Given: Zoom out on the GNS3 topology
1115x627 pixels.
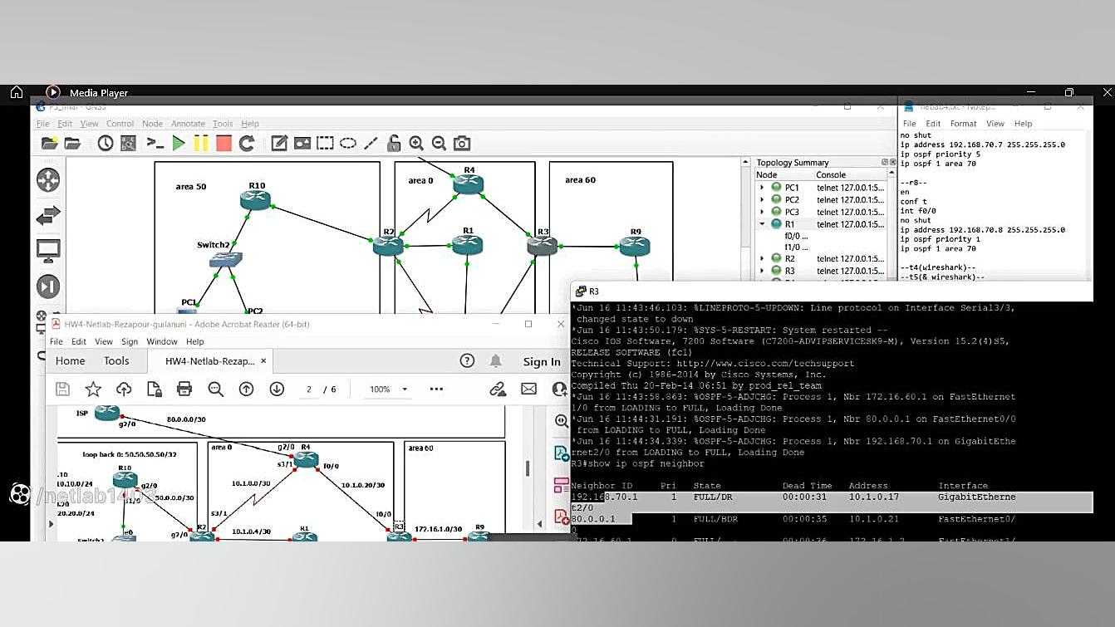Looking at the screenshot, I should tap(439, 143).
